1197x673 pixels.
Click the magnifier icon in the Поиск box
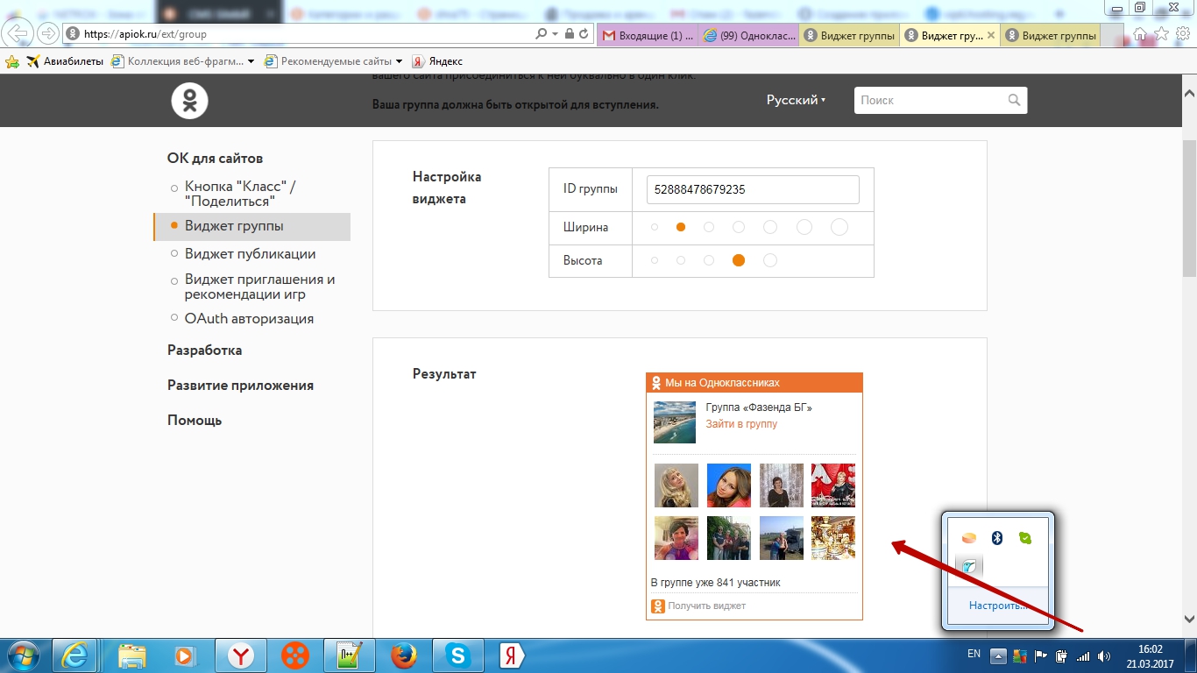(x=1014, y=100)
